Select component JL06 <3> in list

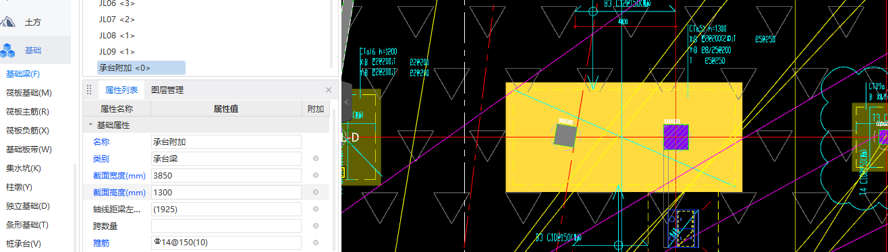pyautogui.click(x=117, y=3)
